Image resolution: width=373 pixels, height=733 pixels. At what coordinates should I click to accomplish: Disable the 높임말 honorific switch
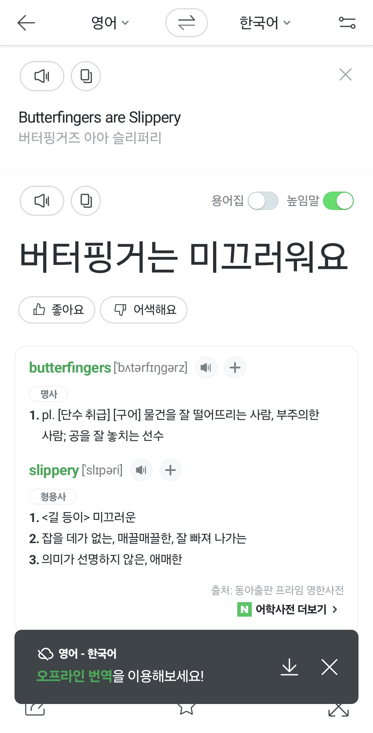tap(338, 201)
